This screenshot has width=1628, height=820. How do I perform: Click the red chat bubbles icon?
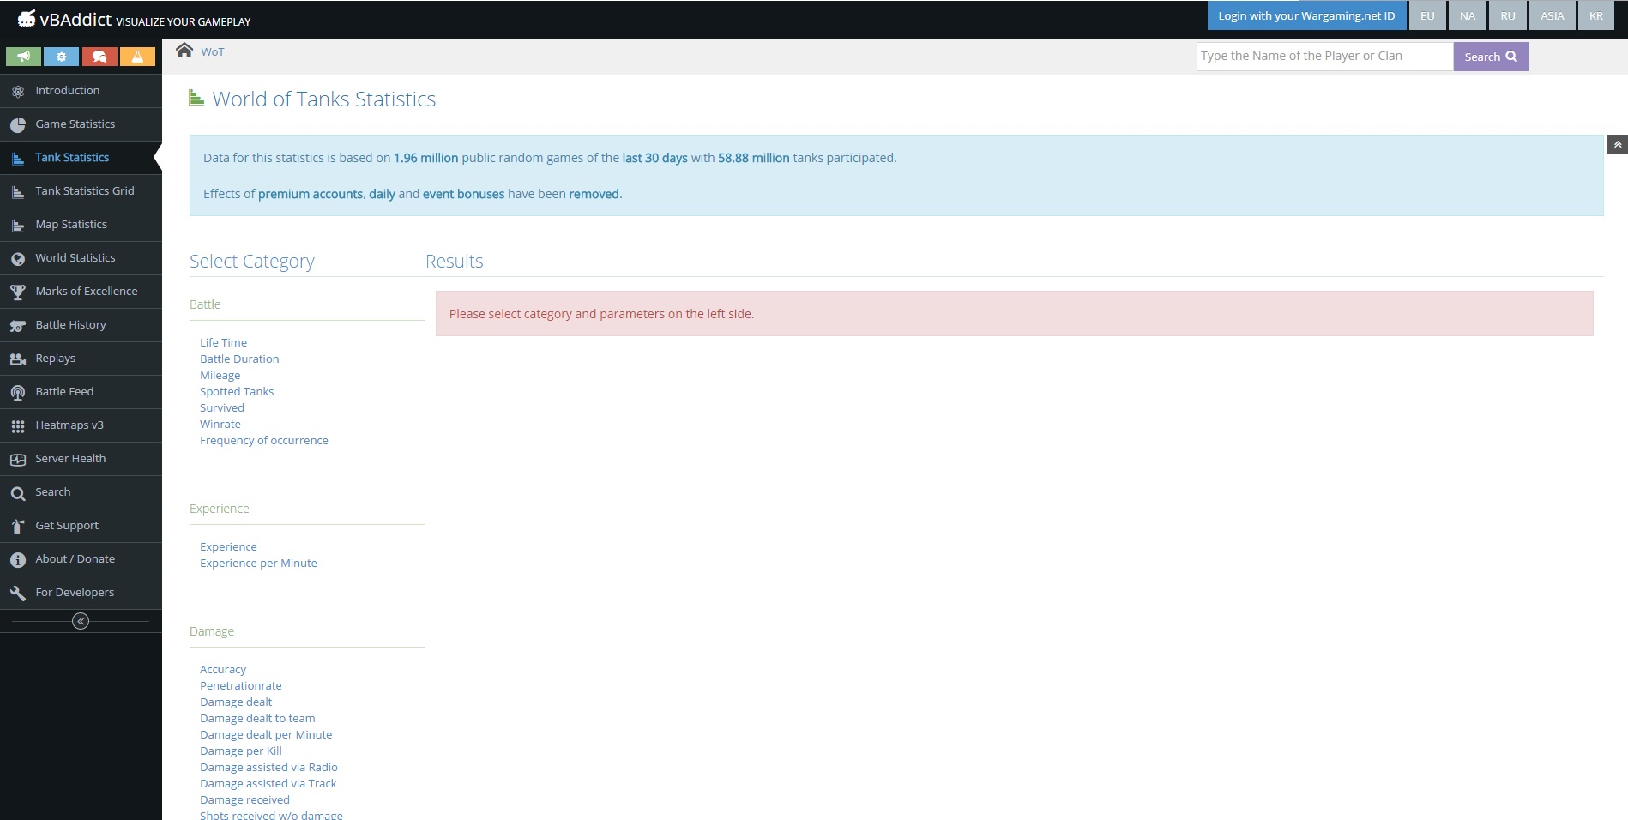coord(99,57)
